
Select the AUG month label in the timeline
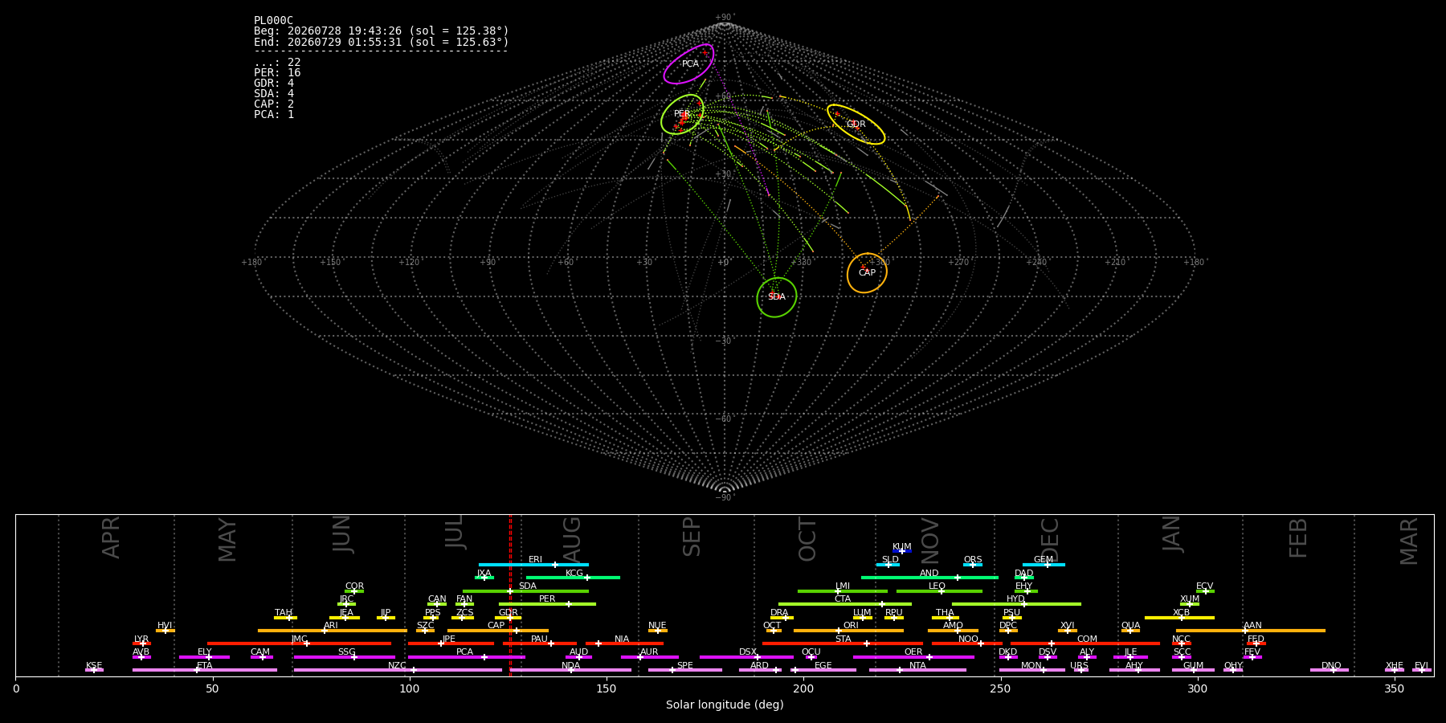[x=571, y=538]
